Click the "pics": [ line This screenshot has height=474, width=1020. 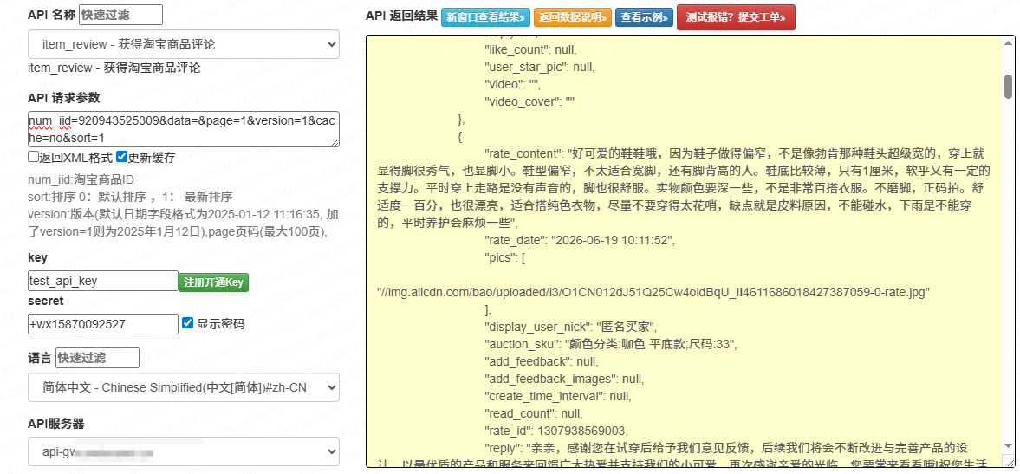[504, 258]
